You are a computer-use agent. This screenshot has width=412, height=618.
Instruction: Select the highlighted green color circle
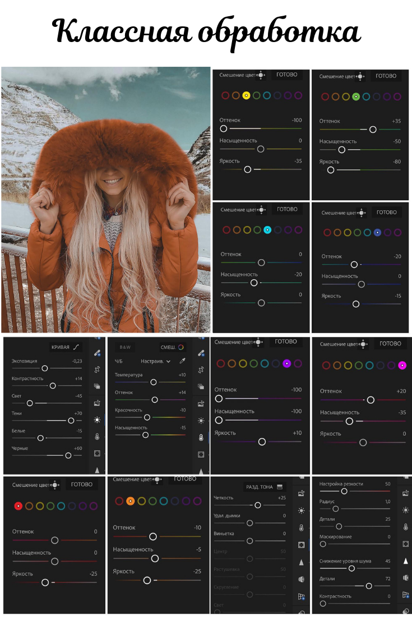pos(356,96)
